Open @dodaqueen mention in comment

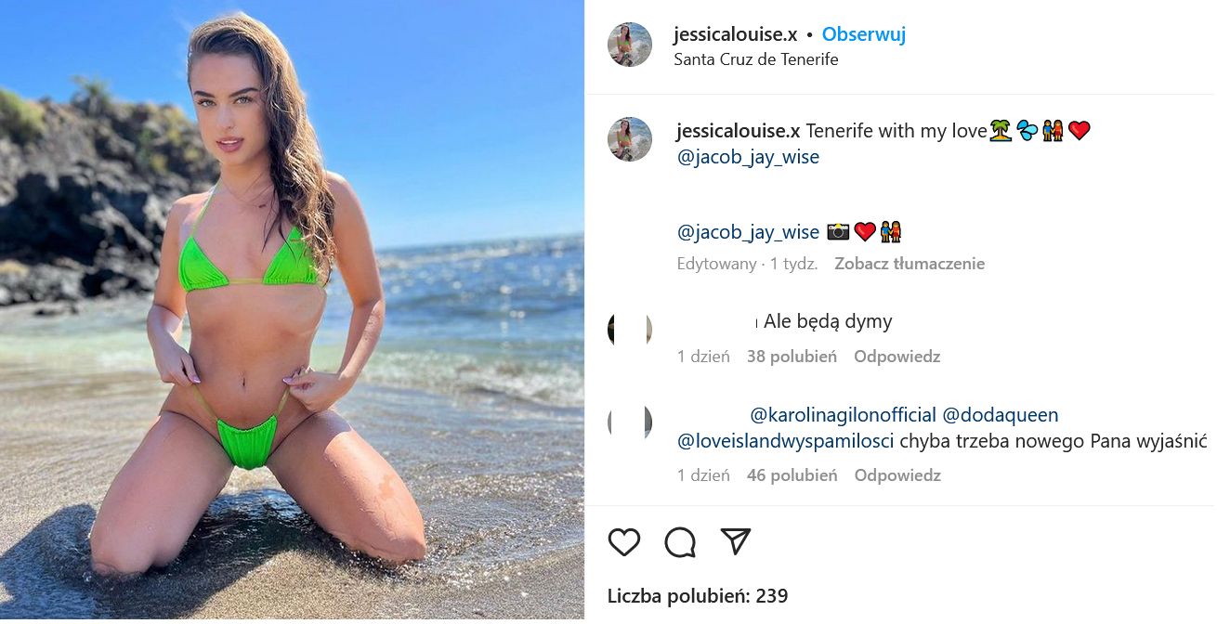coord(1001,415)
